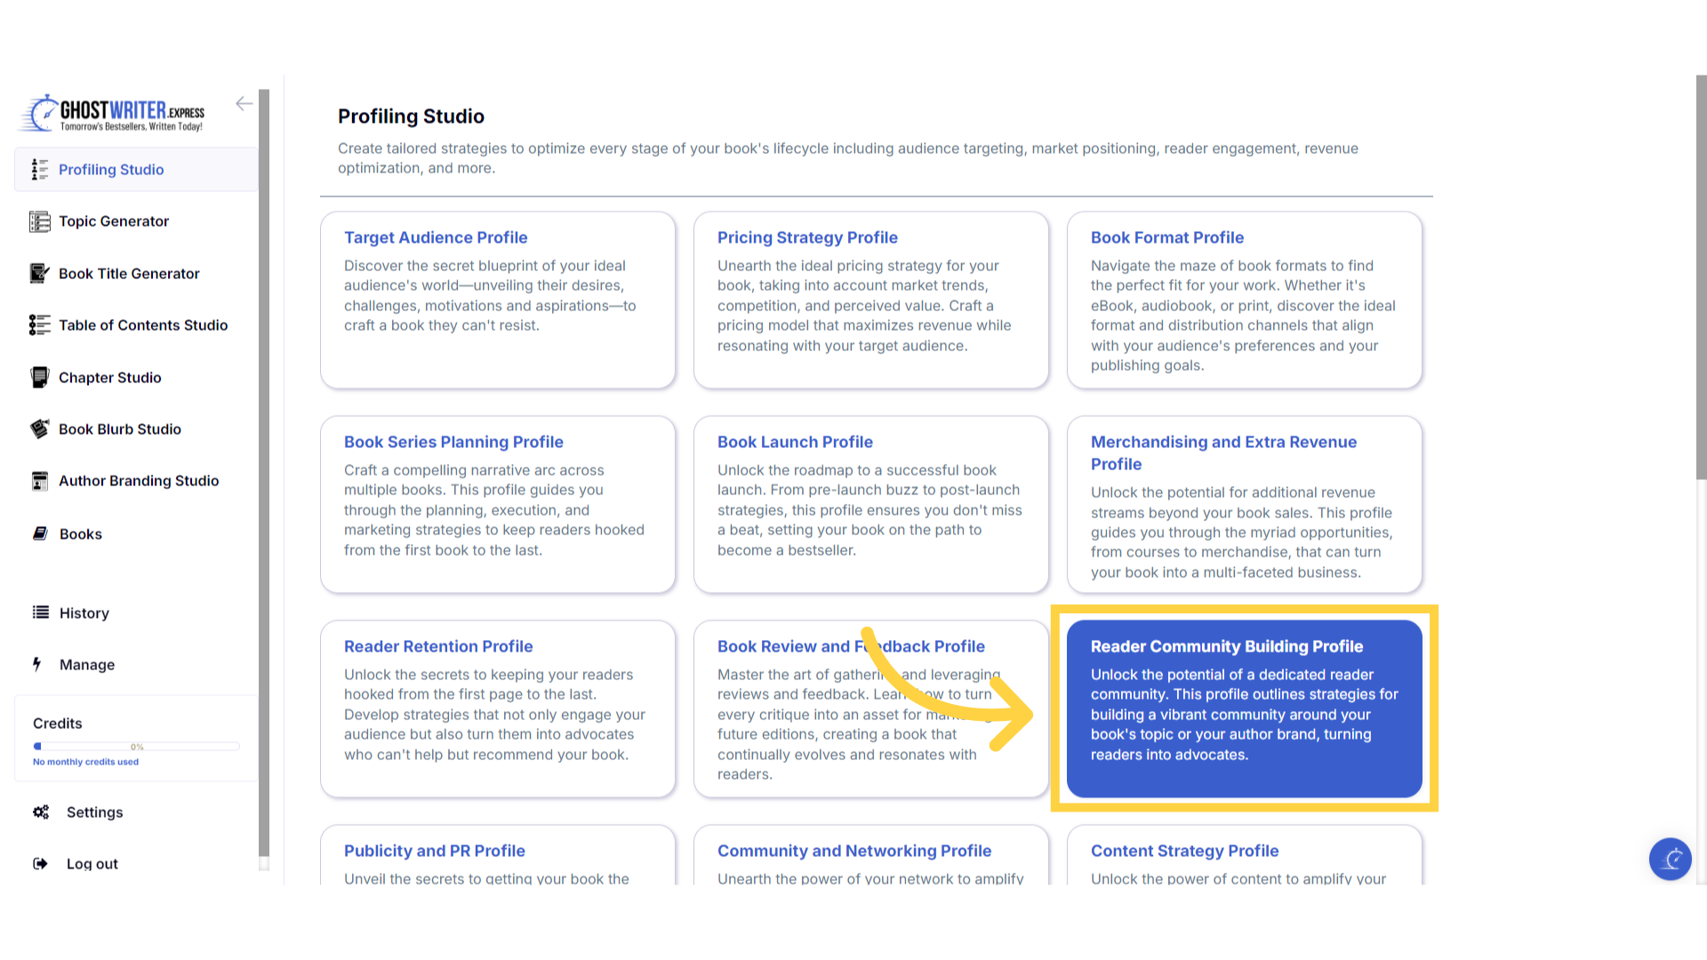
Task: Click the Profiling Studio sidebar icon
Action: click(39, 170)
